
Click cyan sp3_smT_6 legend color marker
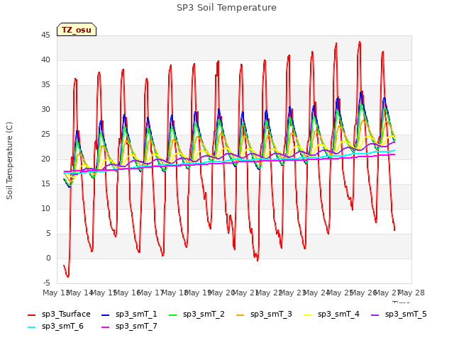(x=31, y=327)
